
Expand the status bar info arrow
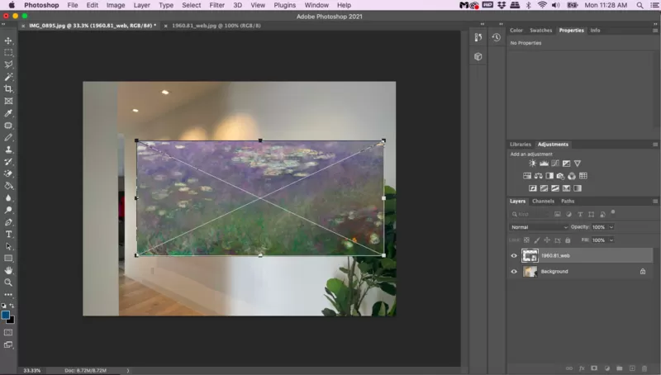point(128,371)
